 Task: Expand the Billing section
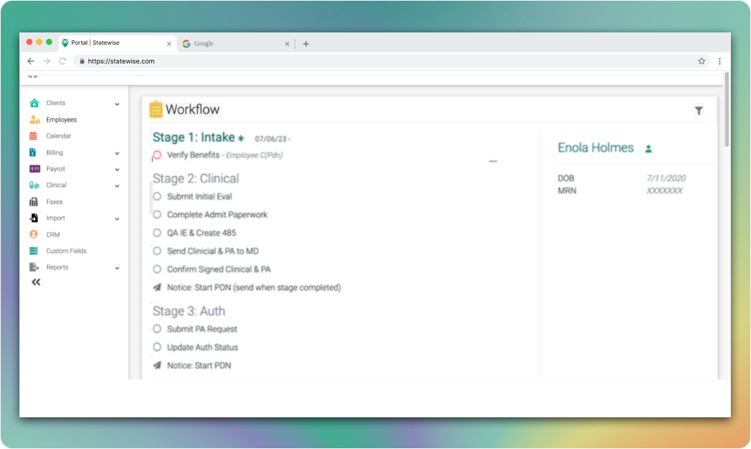click(117, 152)
